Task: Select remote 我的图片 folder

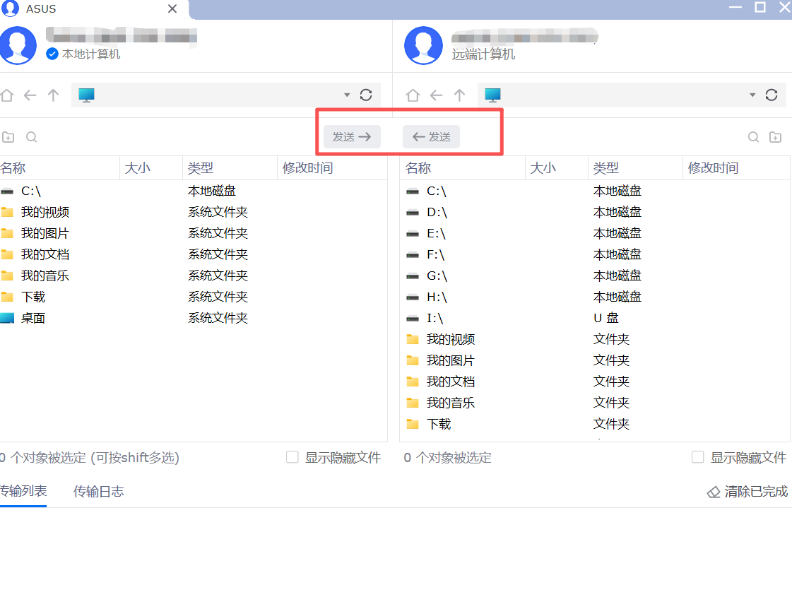Action: [x=595, y=360]
